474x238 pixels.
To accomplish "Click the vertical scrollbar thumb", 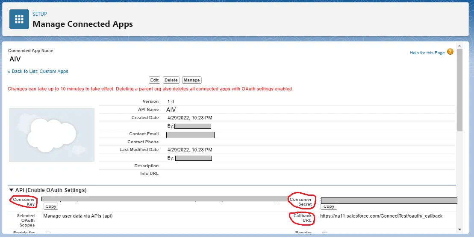I will click(x=459, y=90).
